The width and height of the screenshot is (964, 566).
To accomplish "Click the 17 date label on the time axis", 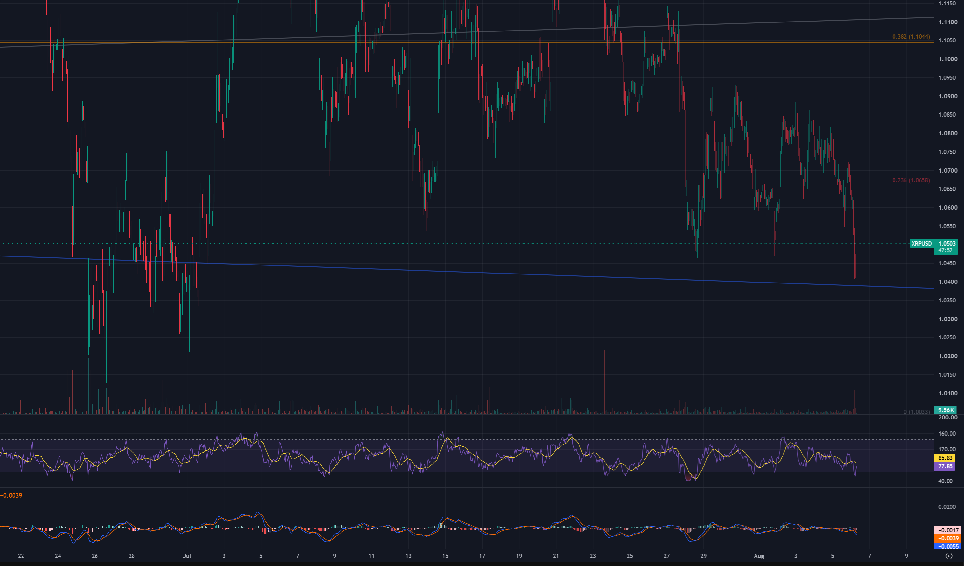I will [x=482, y=556].
